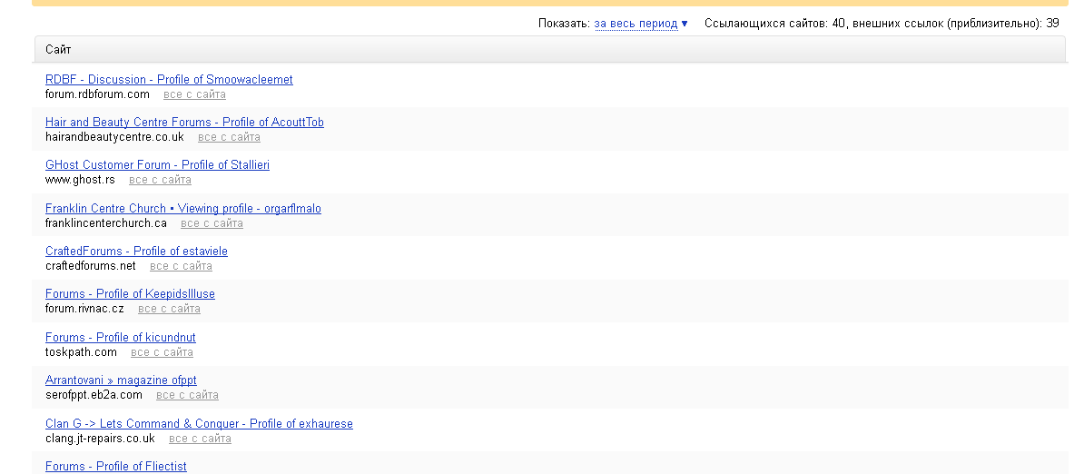Open Forums Profile of KeepidsIlluse link
This screenshot has width=1084, height=474.
coord(130,294)
